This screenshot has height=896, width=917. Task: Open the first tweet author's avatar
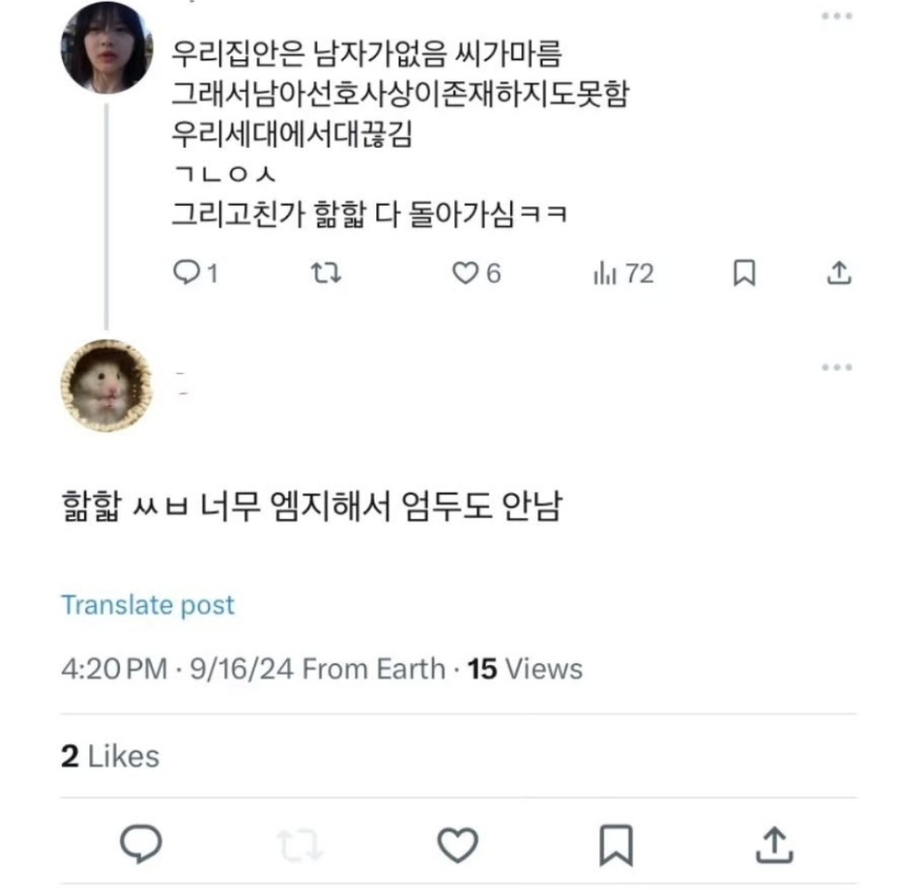click(x=106, y=46)
